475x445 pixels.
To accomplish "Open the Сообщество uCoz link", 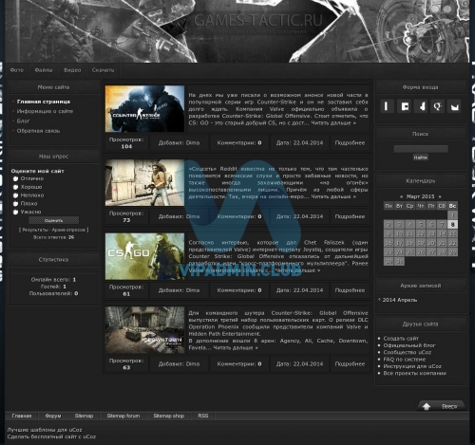I will tap(408, 352).
